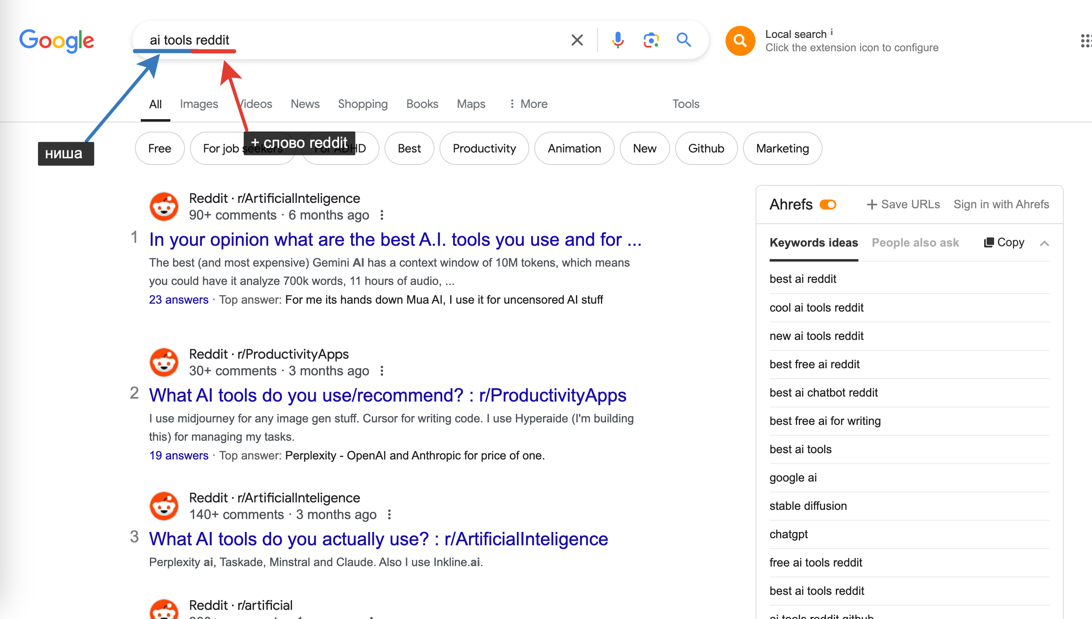Viewport: 1092px width, 619px height.
Task: Select 'cool ai tools reddit' keyword idea
Action: [816, 307]
